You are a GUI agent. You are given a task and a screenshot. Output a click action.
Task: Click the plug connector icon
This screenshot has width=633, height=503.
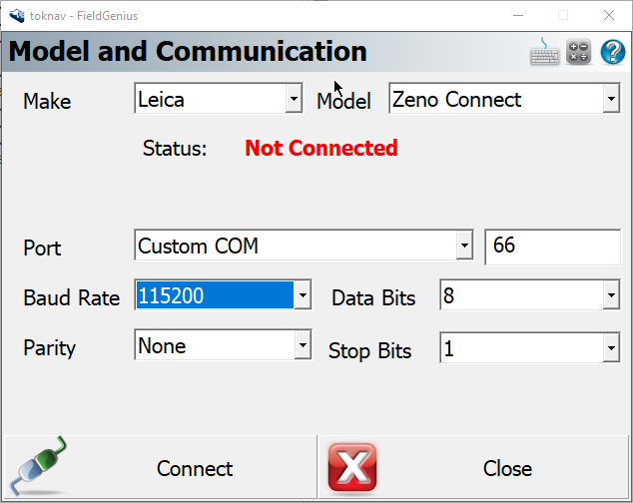tap(38, 467)
